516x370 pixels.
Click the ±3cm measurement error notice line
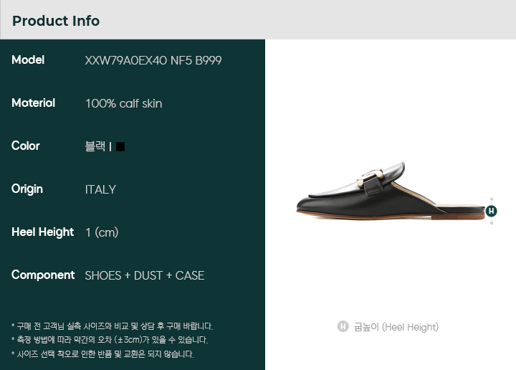(110, 340)
